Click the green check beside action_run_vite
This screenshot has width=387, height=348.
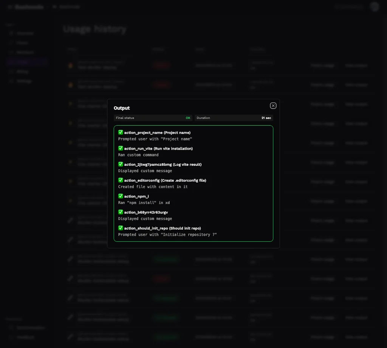121,148
